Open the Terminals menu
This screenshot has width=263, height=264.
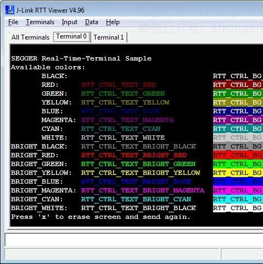pos(40,22)
